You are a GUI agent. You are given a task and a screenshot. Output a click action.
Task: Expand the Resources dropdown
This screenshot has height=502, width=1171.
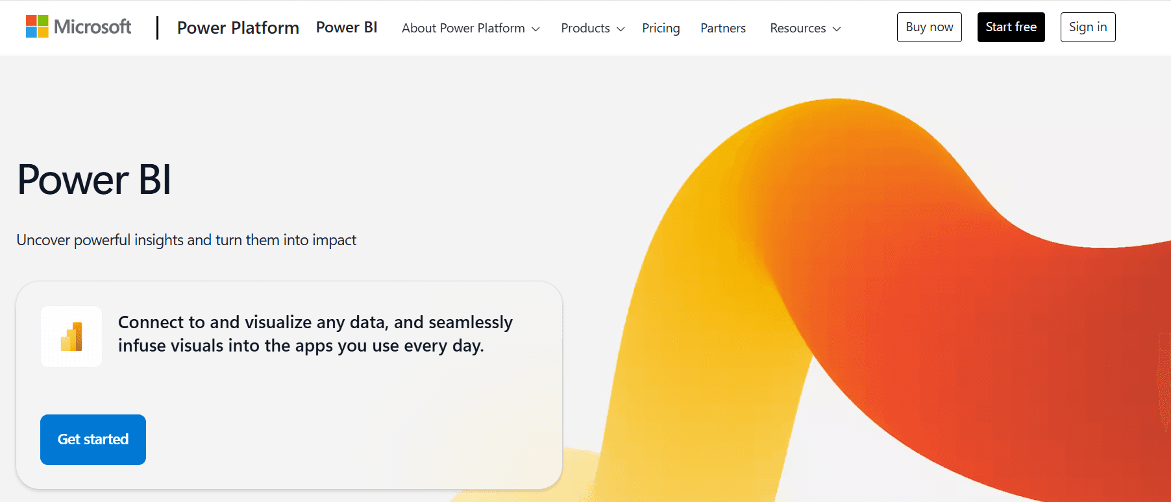(798, 28)
